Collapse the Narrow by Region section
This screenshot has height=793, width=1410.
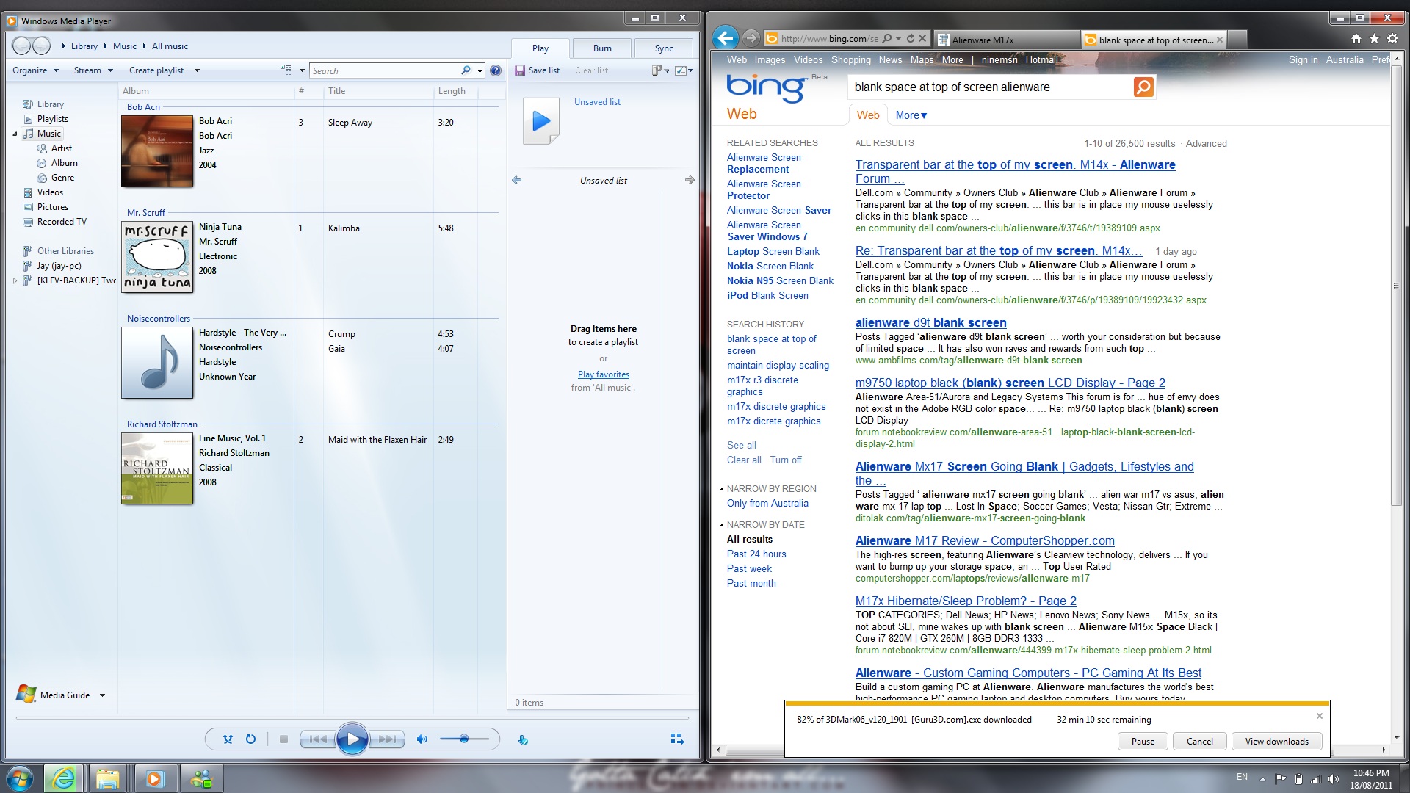point(721,489)
